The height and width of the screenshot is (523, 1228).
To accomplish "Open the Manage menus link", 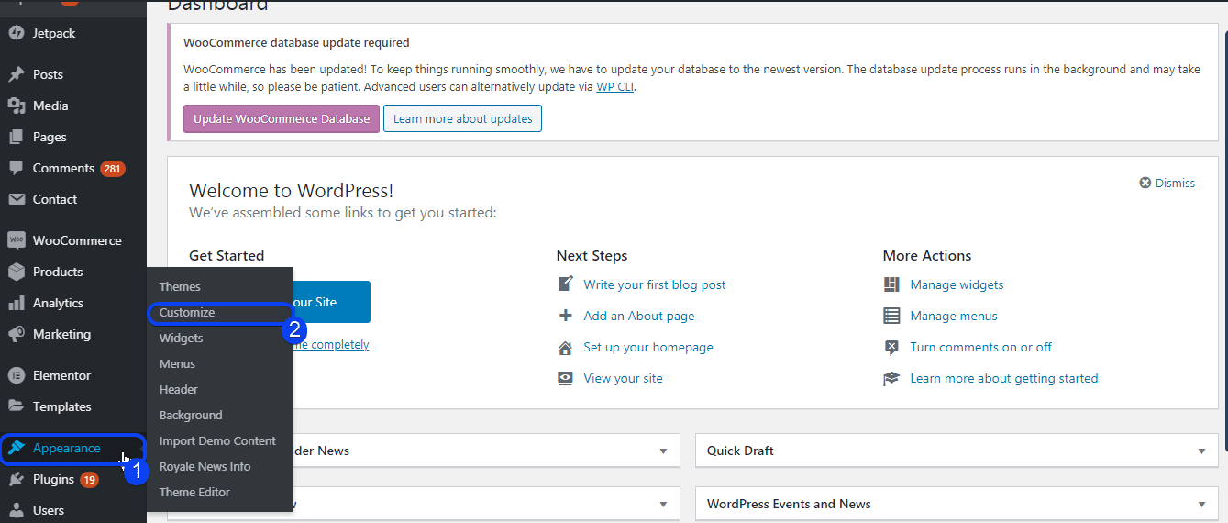I will [x=954, y=316].
